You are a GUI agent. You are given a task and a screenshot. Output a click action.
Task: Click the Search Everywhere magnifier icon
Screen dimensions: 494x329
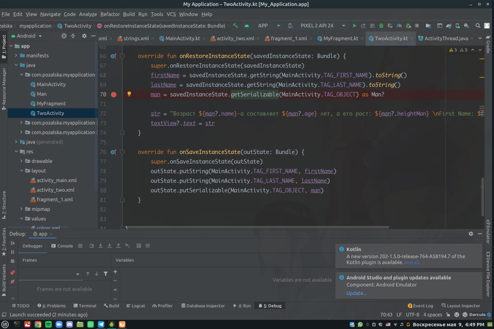click(x=478, y=26)
